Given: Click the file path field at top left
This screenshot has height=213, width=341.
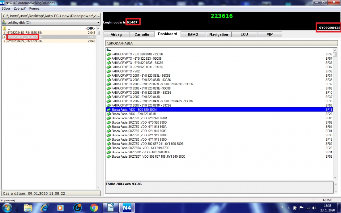Looking at the screenshot, I should tap(51, 16).
